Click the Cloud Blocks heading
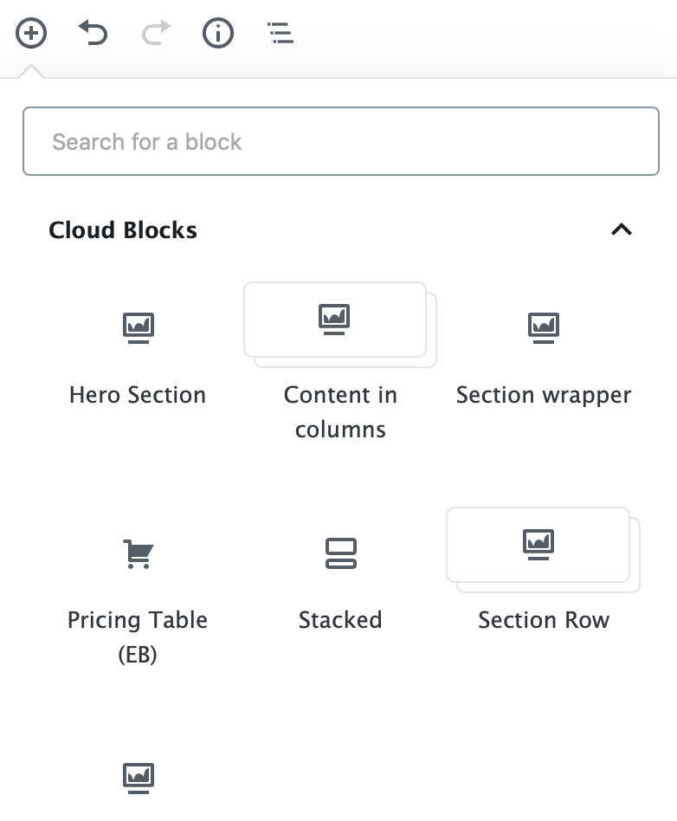The width and height of the screenshot is (677, 821). [x=123, y=230]
